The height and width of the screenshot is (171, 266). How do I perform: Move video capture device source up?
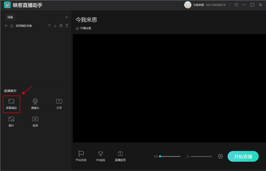click(x=49, y=26)
